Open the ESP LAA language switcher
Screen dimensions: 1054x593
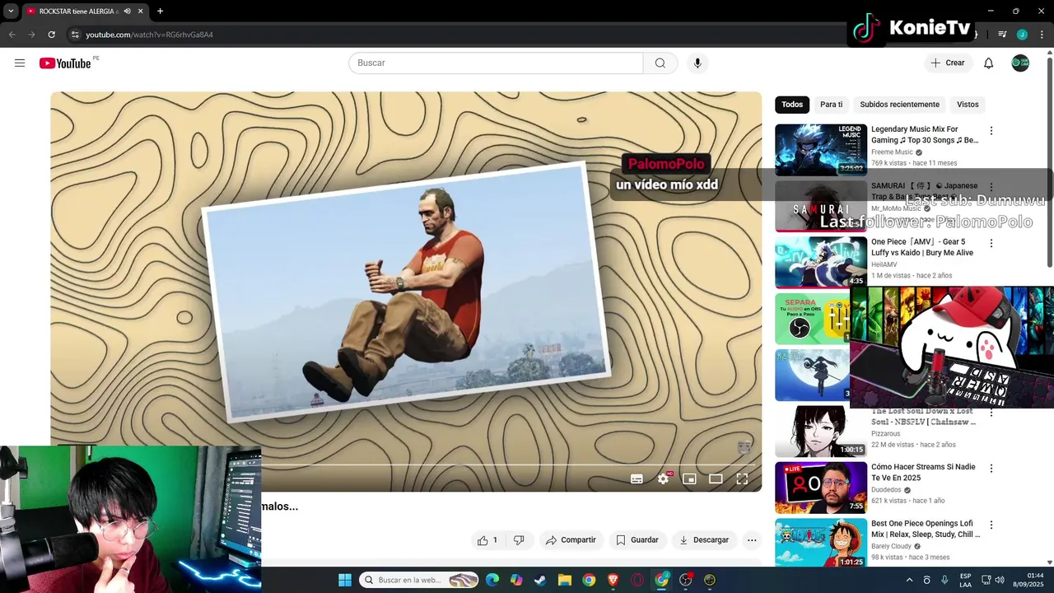point(965,580)
